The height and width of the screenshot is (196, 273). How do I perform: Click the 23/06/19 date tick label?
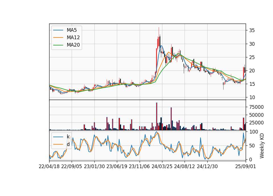pos(117,166)
